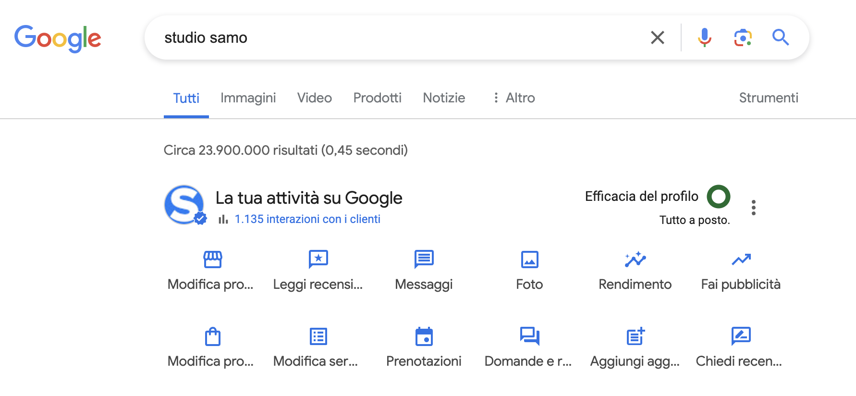Click the 'Efficacia del profilo' label

[x=641, y=197]
